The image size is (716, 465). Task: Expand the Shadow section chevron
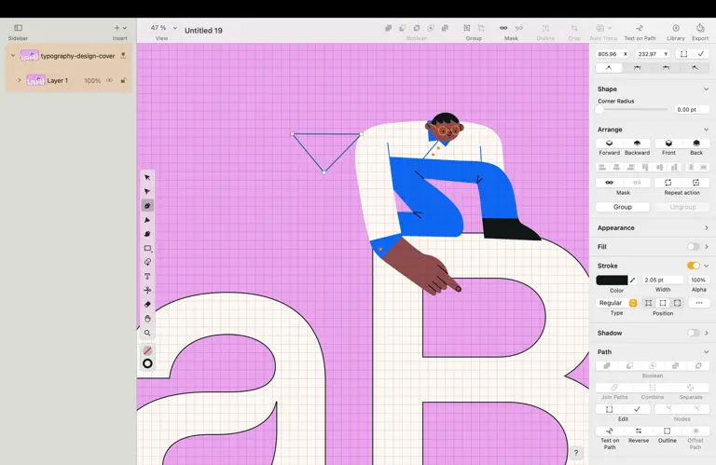[x=707, y=333]
